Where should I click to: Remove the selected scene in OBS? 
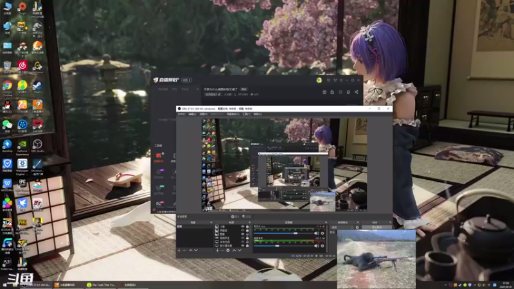[x=184, y=250]
